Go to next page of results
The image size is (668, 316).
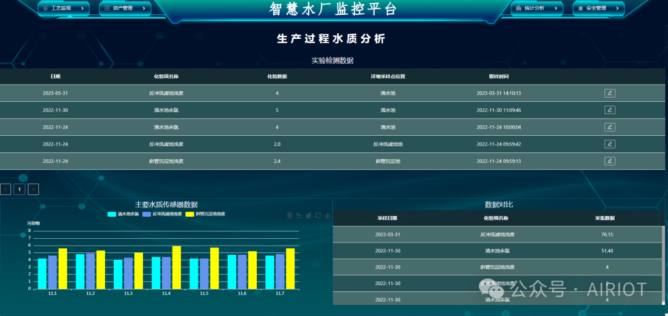click(33, 189)
